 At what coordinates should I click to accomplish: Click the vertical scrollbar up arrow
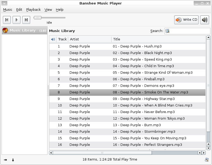(208, 37)
